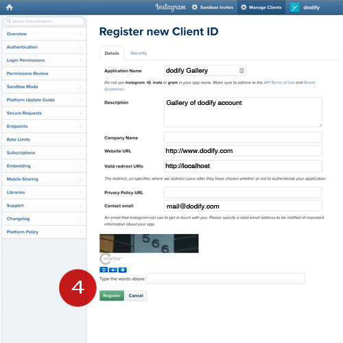Click the Contact email field
Image resolution: width=343 pixels, height=343 pixels.
(x=243, y=206)
